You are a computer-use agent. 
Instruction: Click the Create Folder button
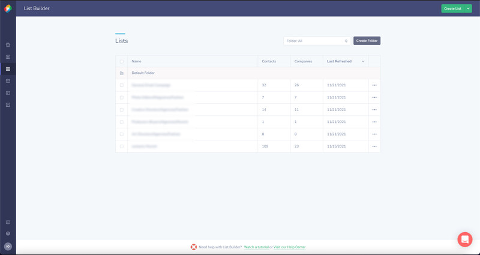point(367,41)
